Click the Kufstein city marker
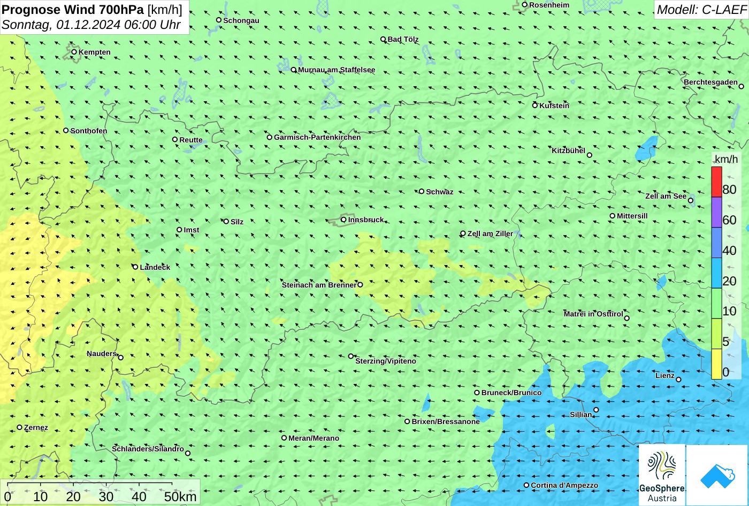 pos(534,105)
